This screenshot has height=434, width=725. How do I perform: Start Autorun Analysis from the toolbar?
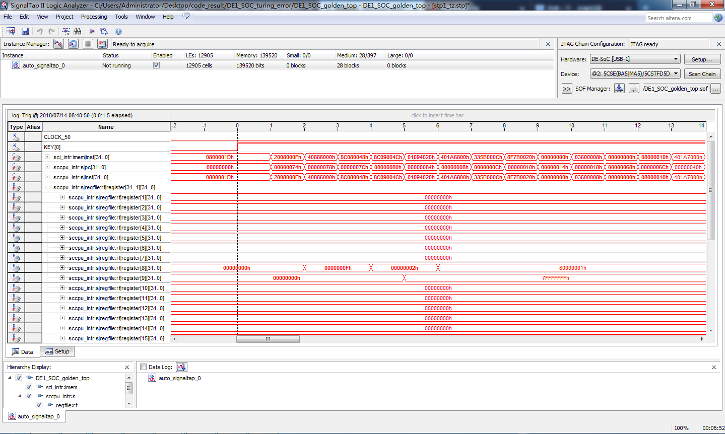click(104, 31)
